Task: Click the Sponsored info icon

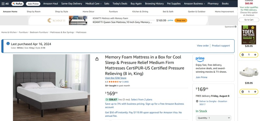Action: point(235,27)
